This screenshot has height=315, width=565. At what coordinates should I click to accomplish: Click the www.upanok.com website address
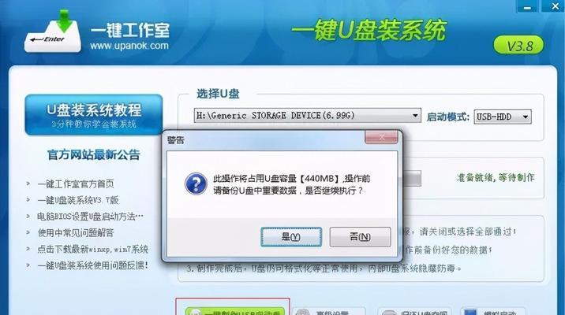click(129, 46)
